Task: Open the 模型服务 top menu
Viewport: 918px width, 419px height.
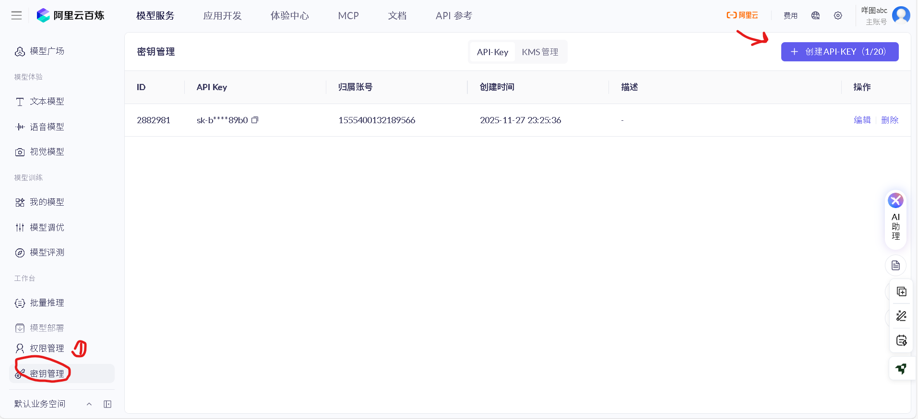Action: point(155,16)
